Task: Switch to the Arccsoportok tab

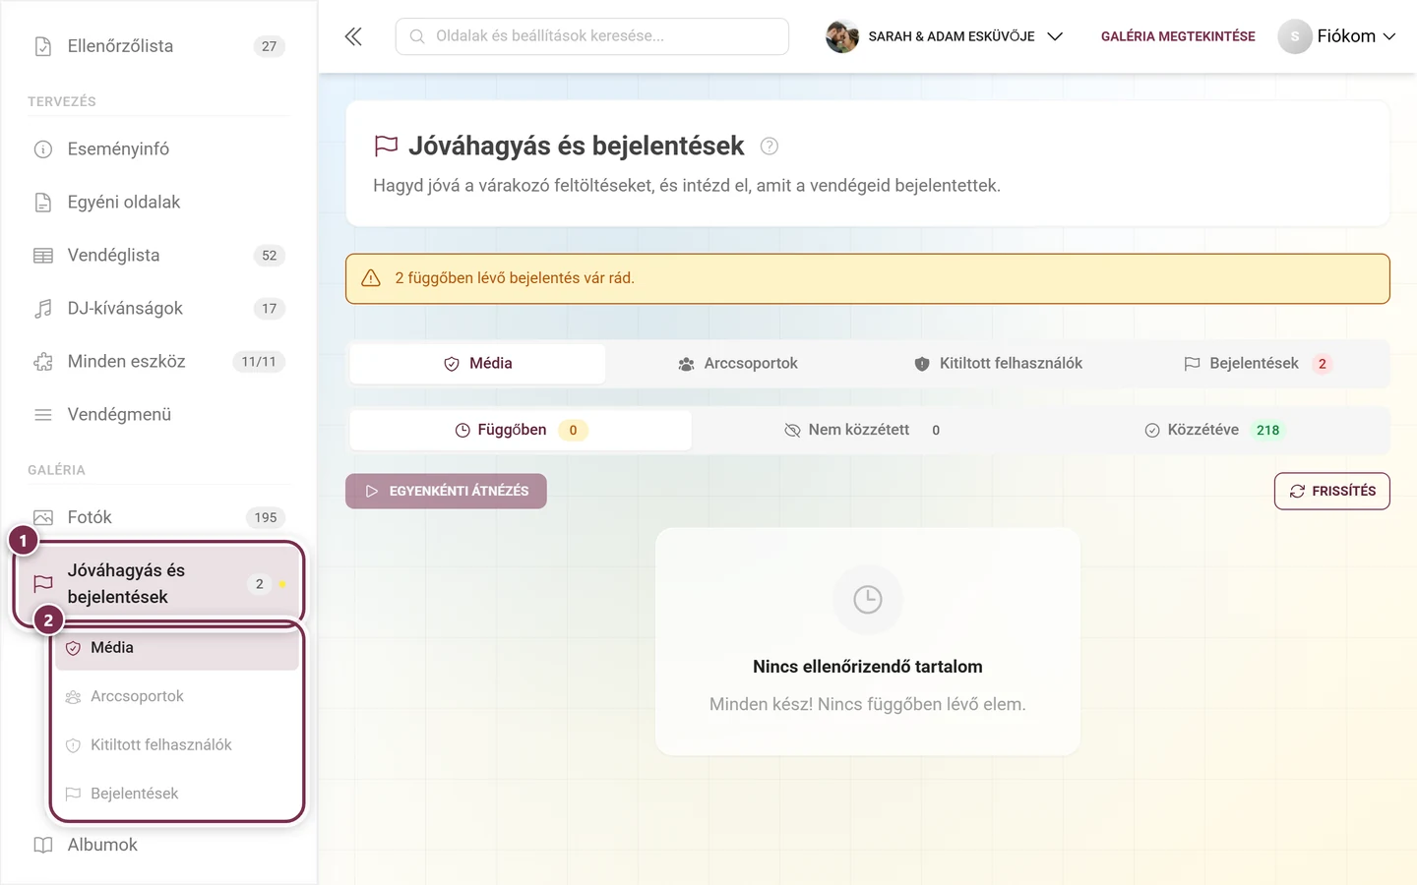Action: 738,364
